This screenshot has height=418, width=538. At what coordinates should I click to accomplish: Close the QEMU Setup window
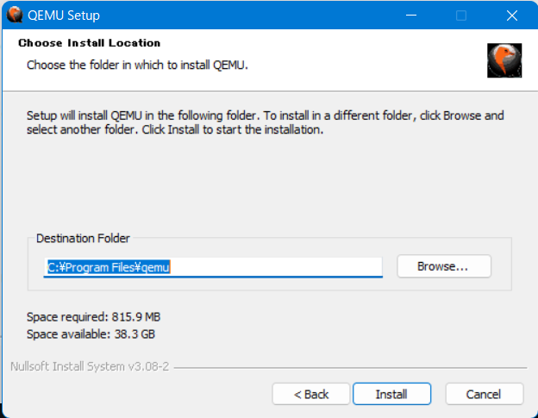[x=510, y=16]
